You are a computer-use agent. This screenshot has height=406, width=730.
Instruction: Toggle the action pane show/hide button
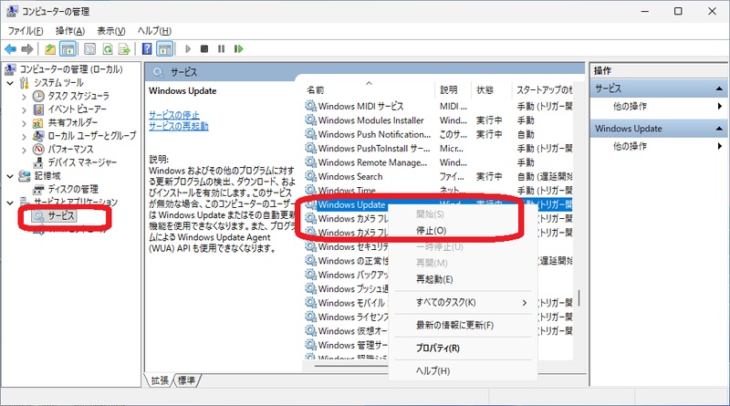click(164, 49)
